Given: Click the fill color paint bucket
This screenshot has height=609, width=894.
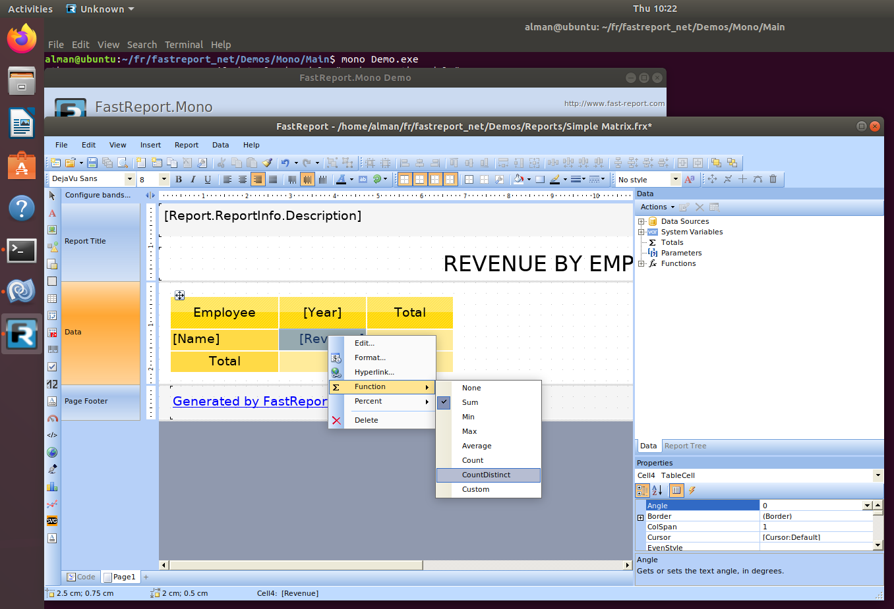Looking at the screenshot, I should click(x=518, y=179).
